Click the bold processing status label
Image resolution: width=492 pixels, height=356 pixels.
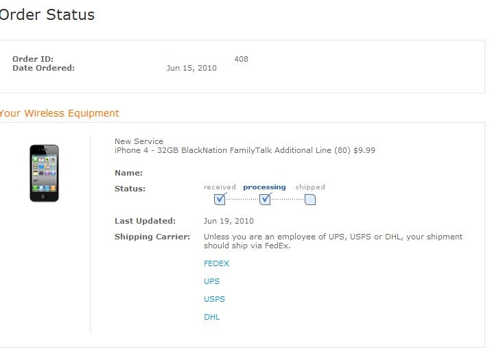(264, 187)
